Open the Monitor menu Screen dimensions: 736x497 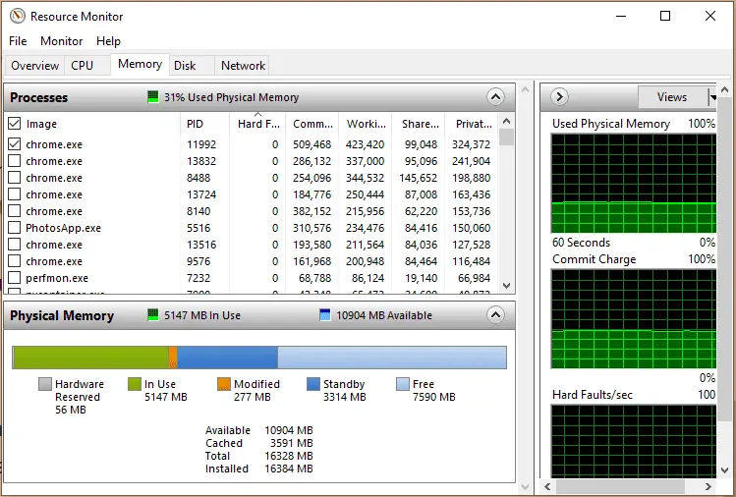tap(62, 41)
